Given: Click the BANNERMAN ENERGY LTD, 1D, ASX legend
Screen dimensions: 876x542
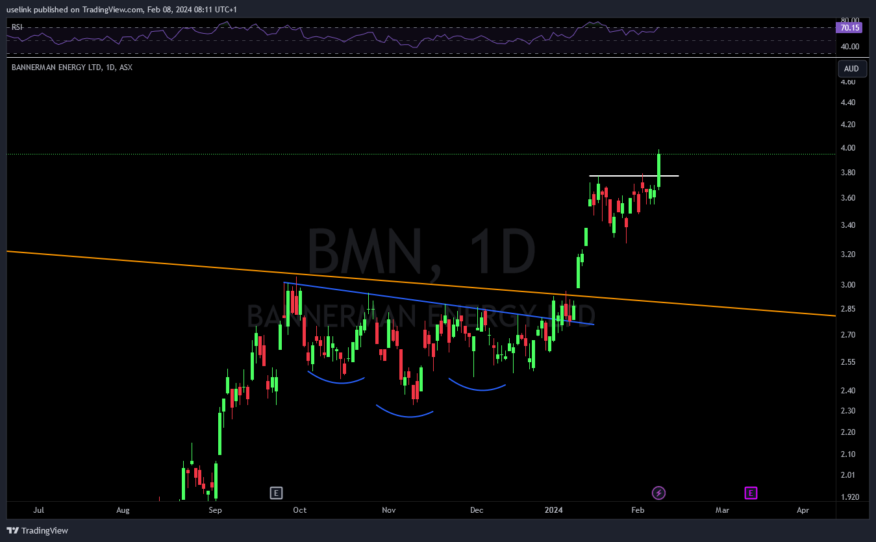Looking at the screenshot, I should [72, 67].
